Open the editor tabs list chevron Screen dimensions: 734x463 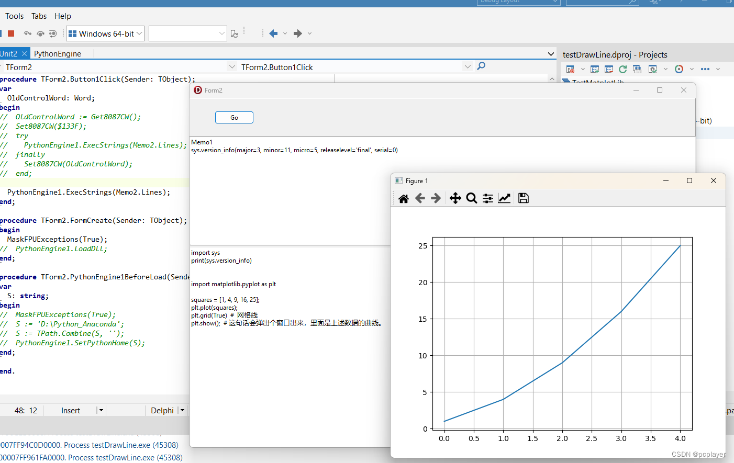tap(551, 54)
